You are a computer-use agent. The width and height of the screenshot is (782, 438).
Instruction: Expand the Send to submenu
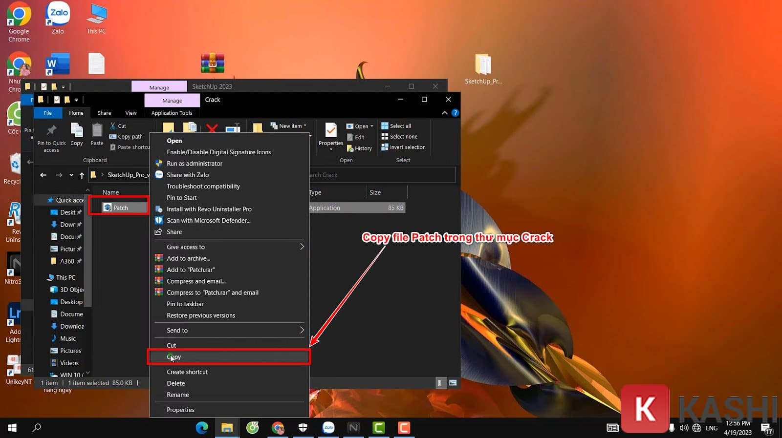[x=229, y=331]
